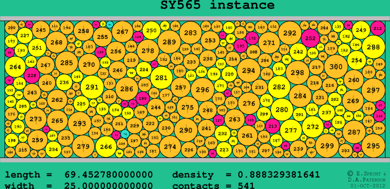Click the contacts = 541 text
This screenshot has width=390, height=189.
click(x=213, y=186)
